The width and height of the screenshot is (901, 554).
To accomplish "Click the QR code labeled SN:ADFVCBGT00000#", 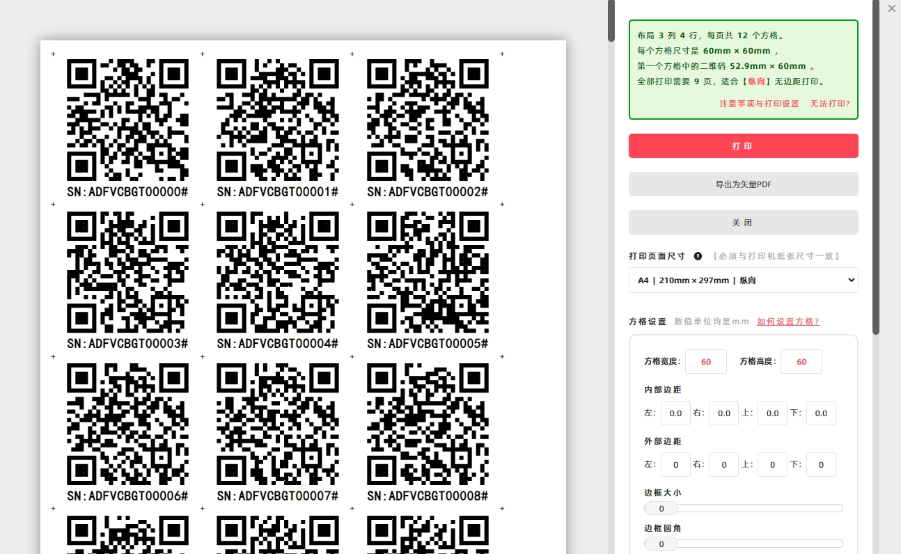I will (x=127, y=120).
